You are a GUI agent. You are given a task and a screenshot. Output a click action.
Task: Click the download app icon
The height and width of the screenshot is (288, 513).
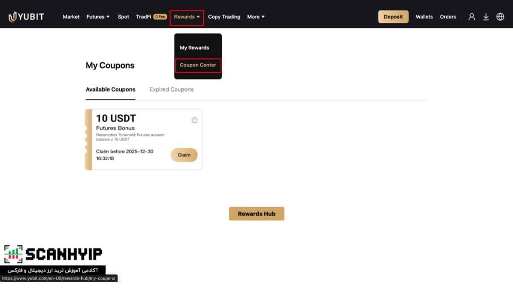coord(486,16)
